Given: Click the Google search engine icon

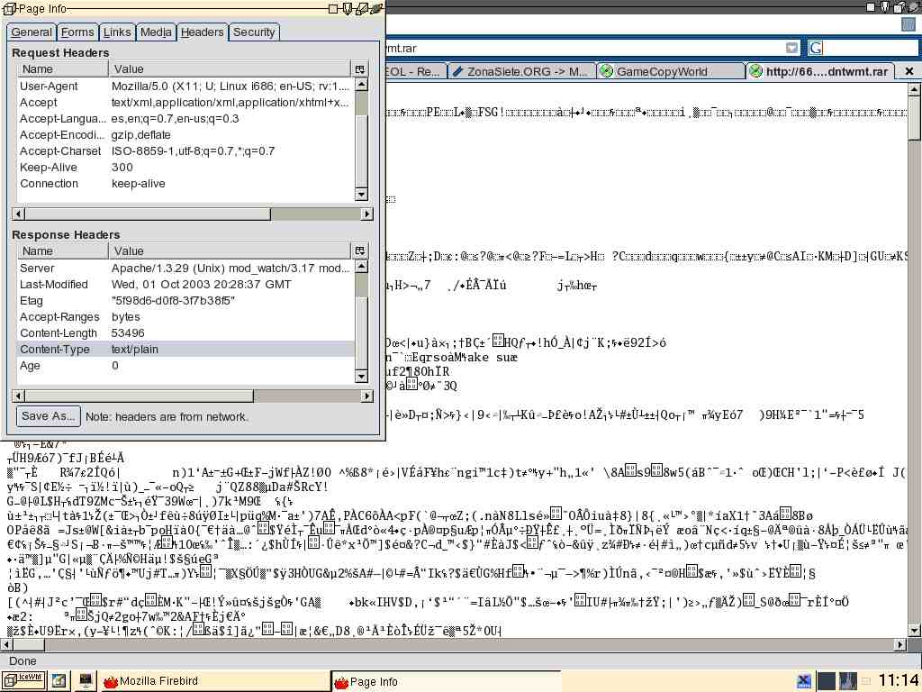Looking at the screenshot, I should click(x=815, y=48).
